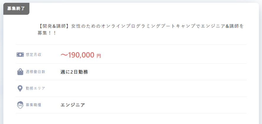Select the 週に2日勤務 value
The height and width of the screenshot is (124, 262).
pos(74,72)
